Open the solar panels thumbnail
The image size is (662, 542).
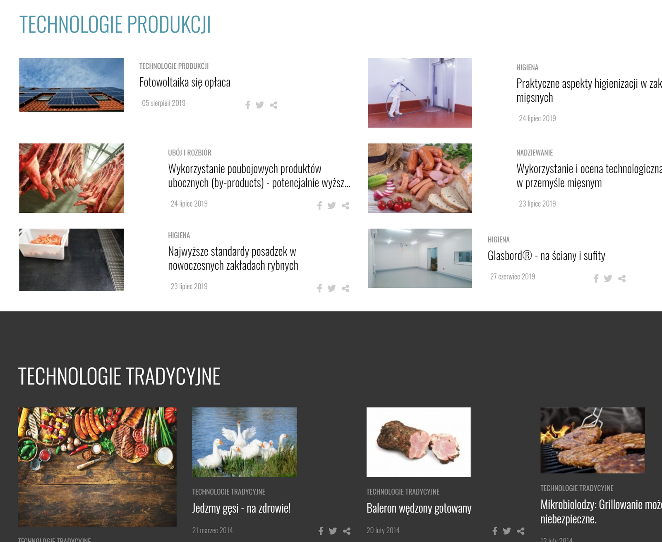tap(72, 85)
